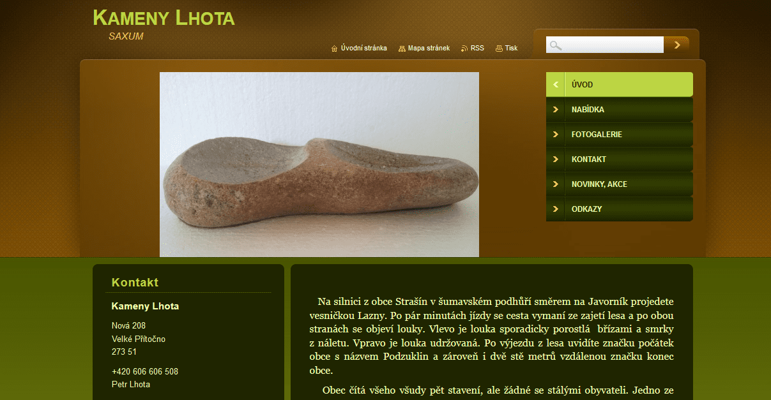Open the NABÍDKA menu item

coord(620,110)
